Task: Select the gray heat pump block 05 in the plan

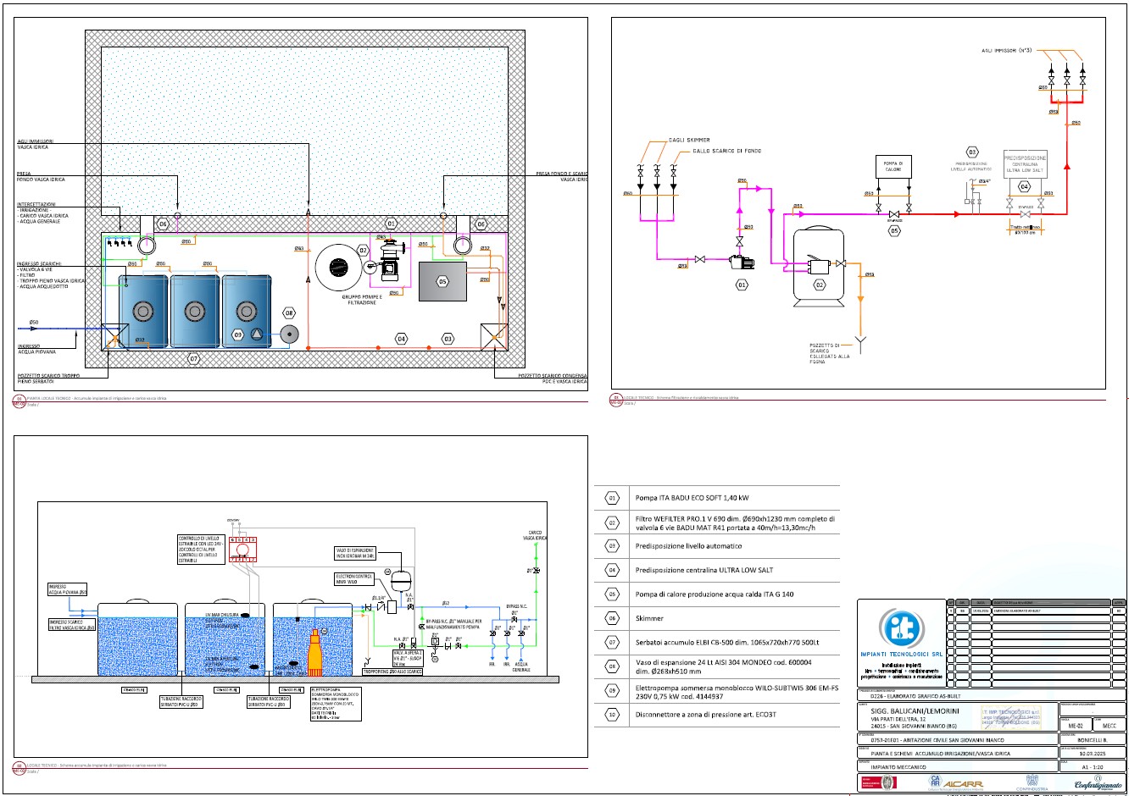Action: (442, 281)
